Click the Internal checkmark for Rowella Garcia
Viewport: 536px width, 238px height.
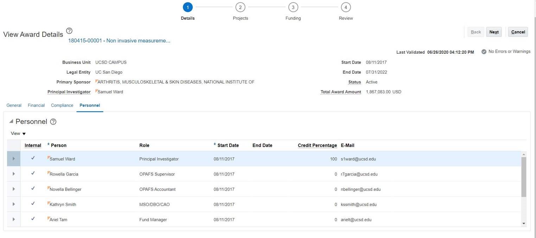33,173
